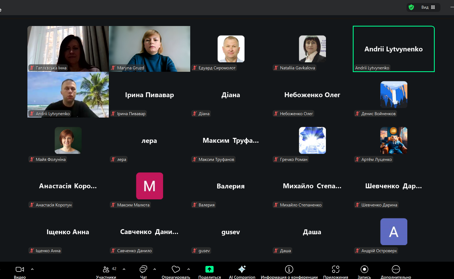Expand the arrow beside Участники
The image size is (454, 279).
(124, 269)
